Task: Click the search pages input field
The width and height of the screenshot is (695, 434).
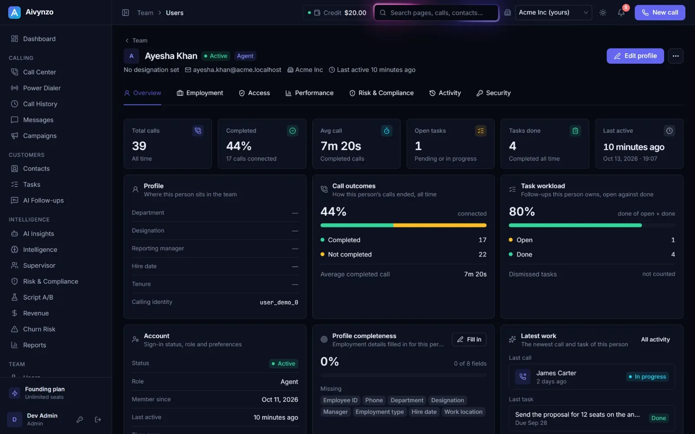Action: pyautogui.click(x=436, y=13)
